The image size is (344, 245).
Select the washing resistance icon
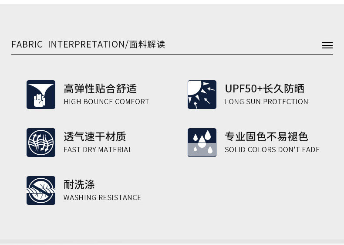[41, 191]
